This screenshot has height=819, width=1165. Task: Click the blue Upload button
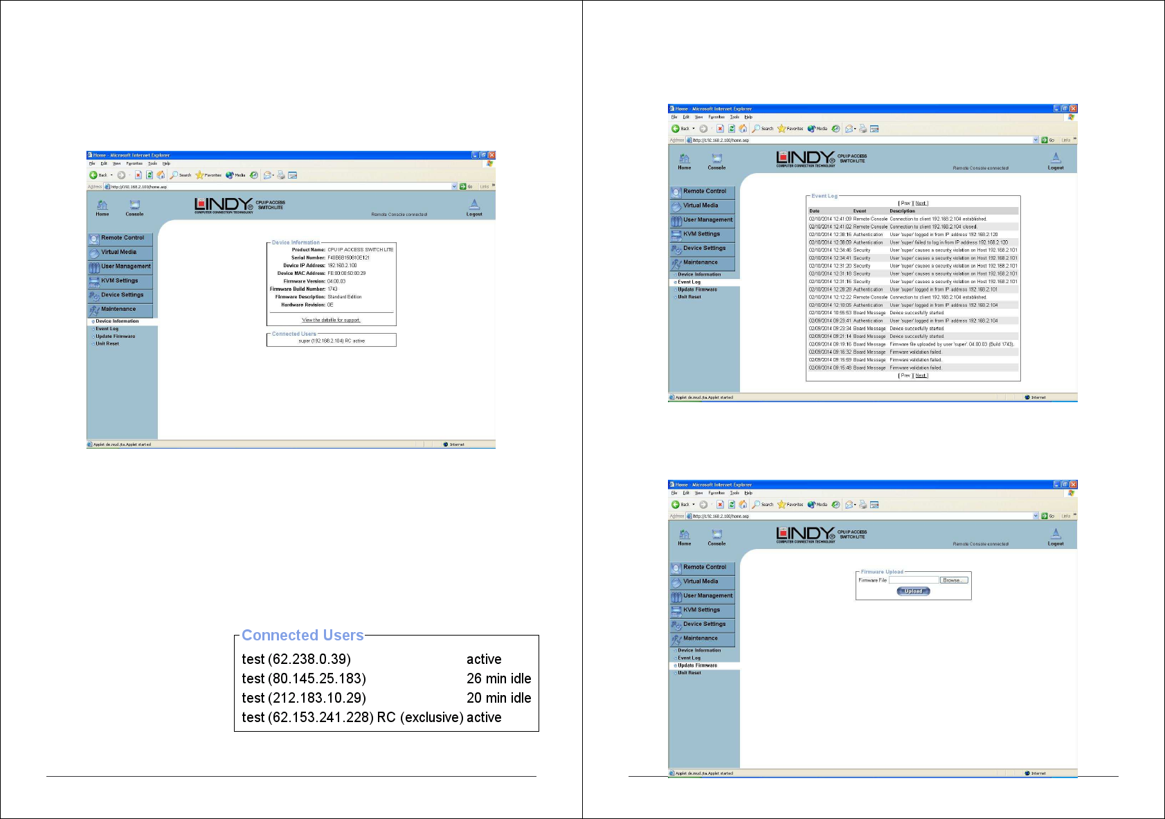913,591
